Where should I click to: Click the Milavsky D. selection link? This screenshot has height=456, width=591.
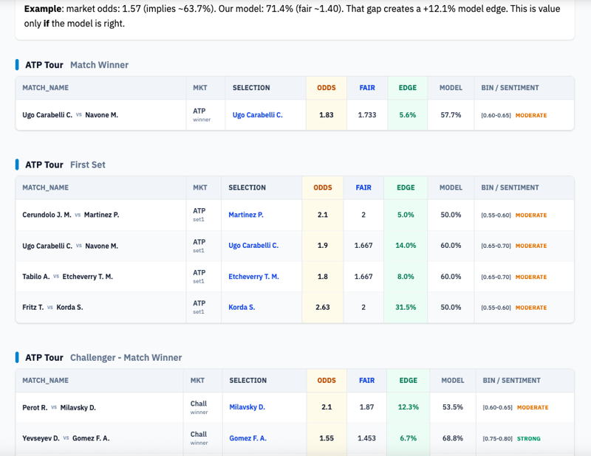(247, 407)
